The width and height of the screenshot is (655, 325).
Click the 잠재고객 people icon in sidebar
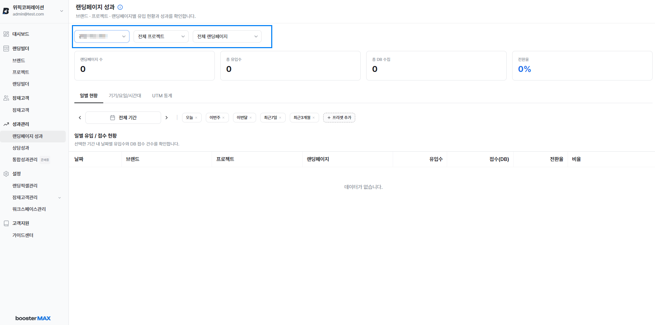coord(6,98)
